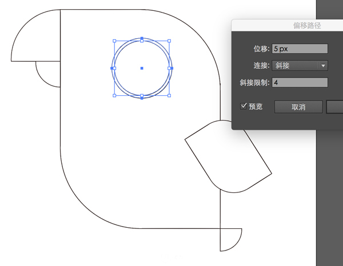Screen dimensions: 343x266
Task: Toggle the 预览 preview checkbox
Action: click(x=244, y=106)
